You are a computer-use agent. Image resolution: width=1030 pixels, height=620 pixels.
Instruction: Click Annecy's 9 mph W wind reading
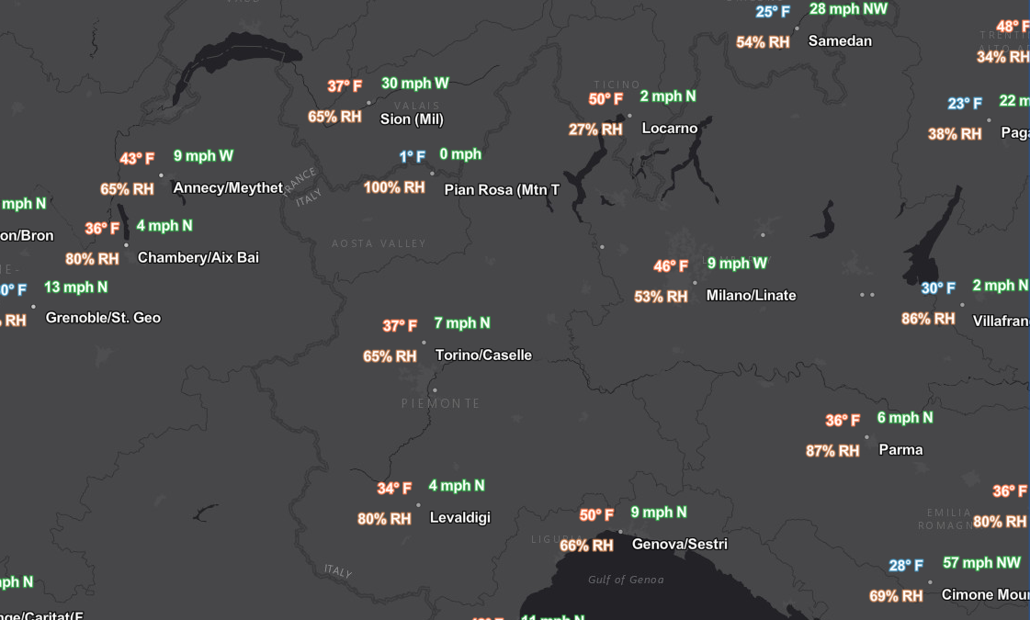point(204,156)
